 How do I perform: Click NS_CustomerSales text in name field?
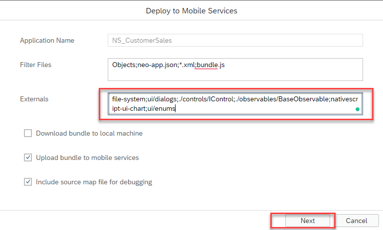142,40
